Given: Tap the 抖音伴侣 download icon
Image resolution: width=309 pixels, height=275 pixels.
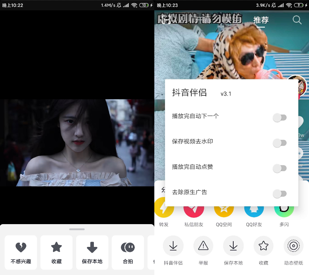Looking at the screenshot, I should 173,245.
